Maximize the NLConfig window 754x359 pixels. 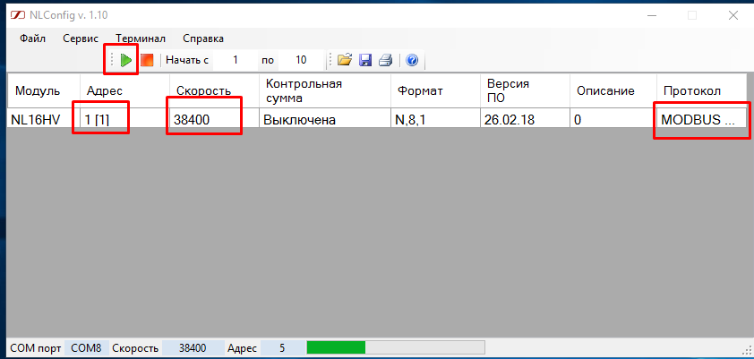tap(692, 15)
